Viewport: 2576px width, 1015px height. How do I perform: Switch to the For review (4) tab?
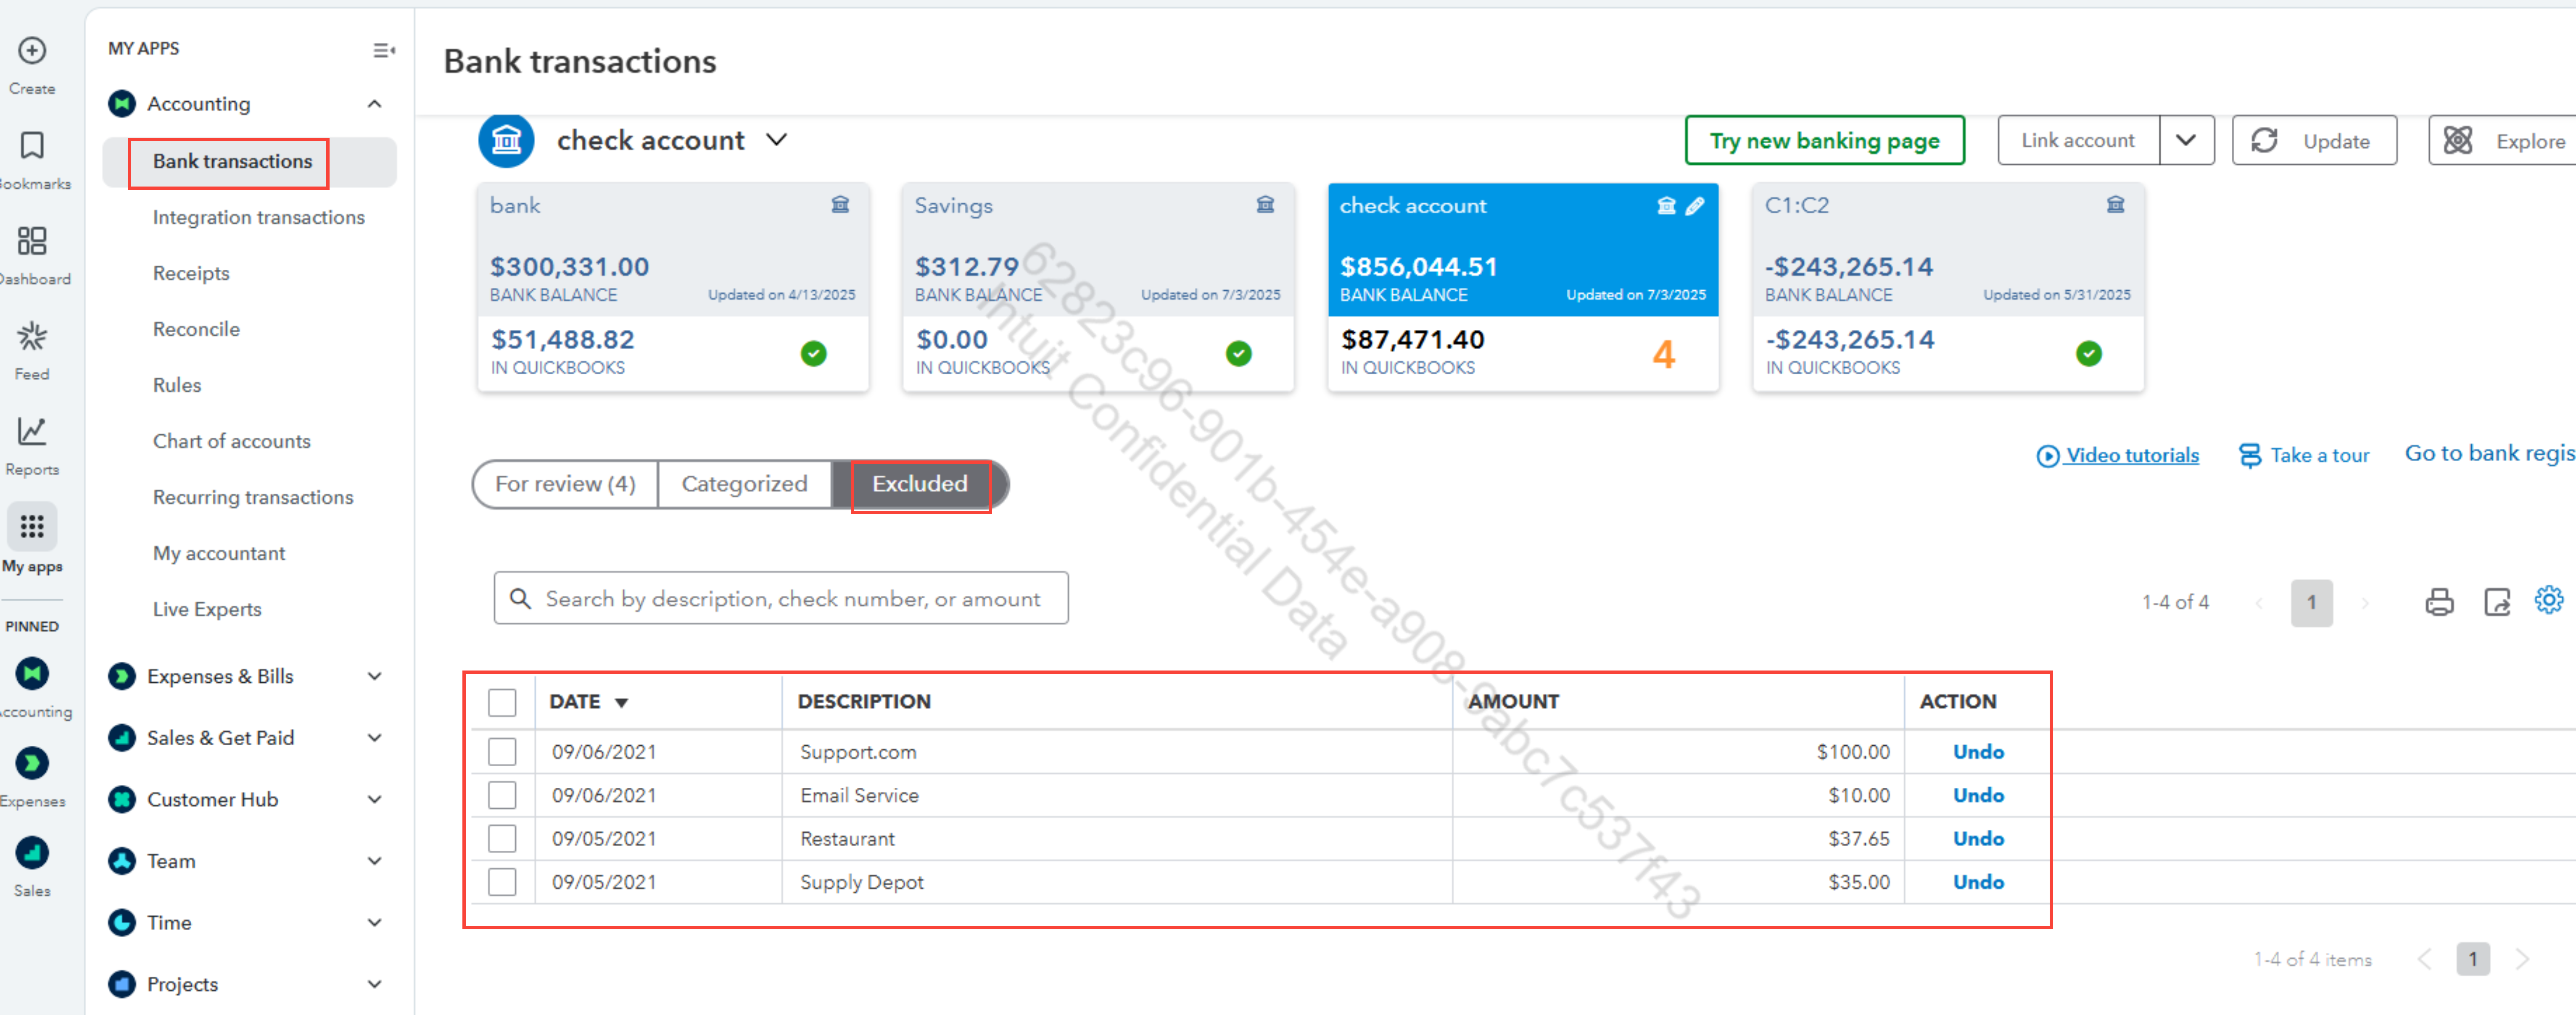click(x=565, y=484)
